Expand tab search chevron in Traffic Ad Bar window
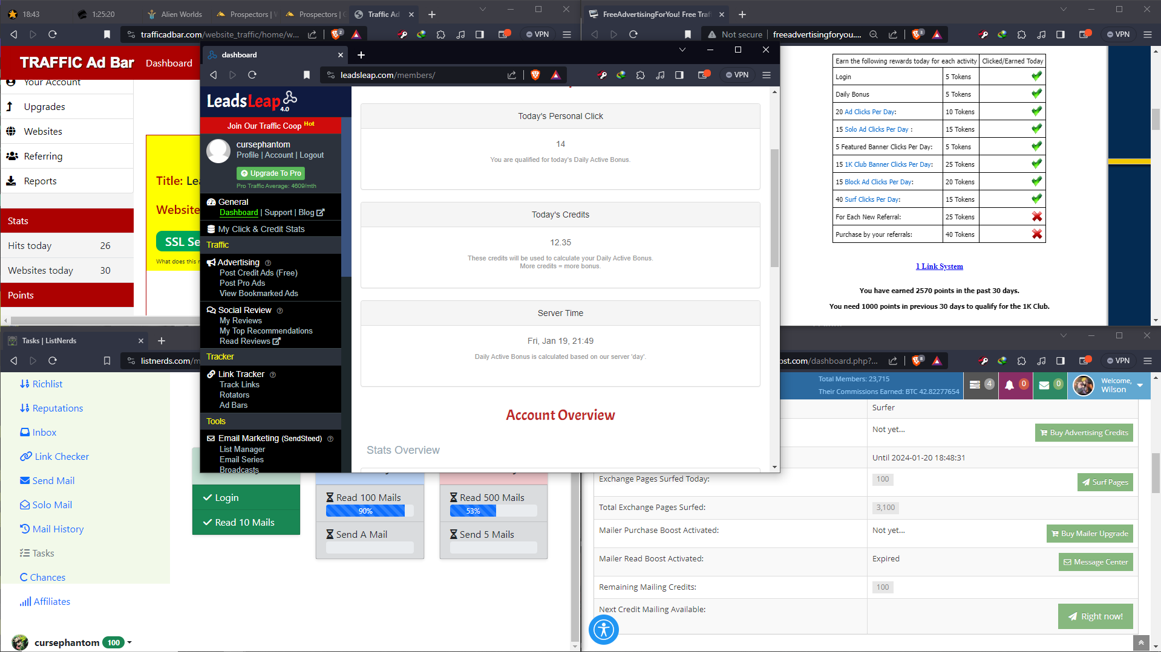This screenshot has width=1161, height=652. [x=482, y=9]
